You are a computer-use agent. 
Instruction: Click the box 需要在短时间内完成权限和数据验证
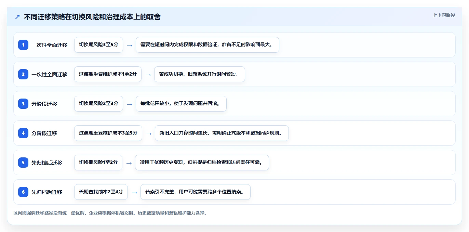click(207, 45)
